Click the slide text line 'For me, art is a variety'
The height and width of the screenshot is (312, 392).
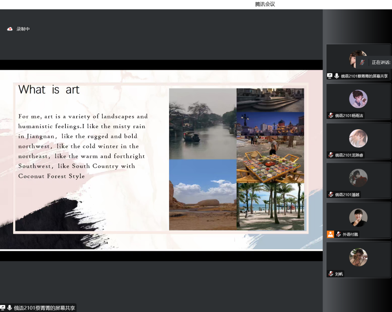(83, 117)
